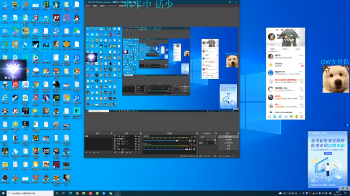Image resolution: width=350 pixels, height=196 pixels.
Task: Click QQ main menu icon at bottom-left
Action: [269, 116]
